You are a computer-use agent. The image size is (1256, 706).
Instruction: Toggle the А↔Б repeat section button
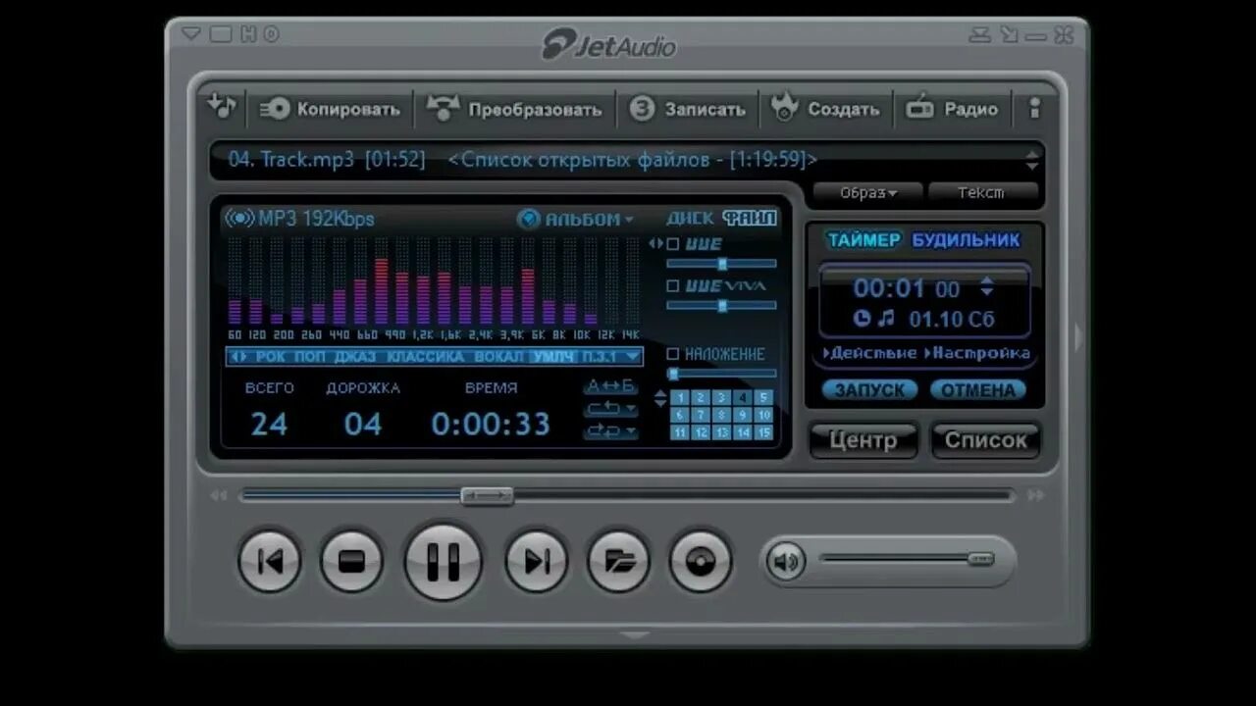click(610, 386)
